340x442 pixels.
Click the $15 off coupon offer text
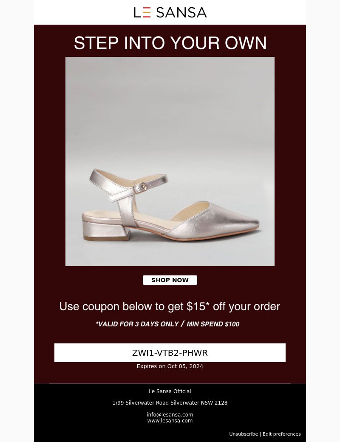170,306
